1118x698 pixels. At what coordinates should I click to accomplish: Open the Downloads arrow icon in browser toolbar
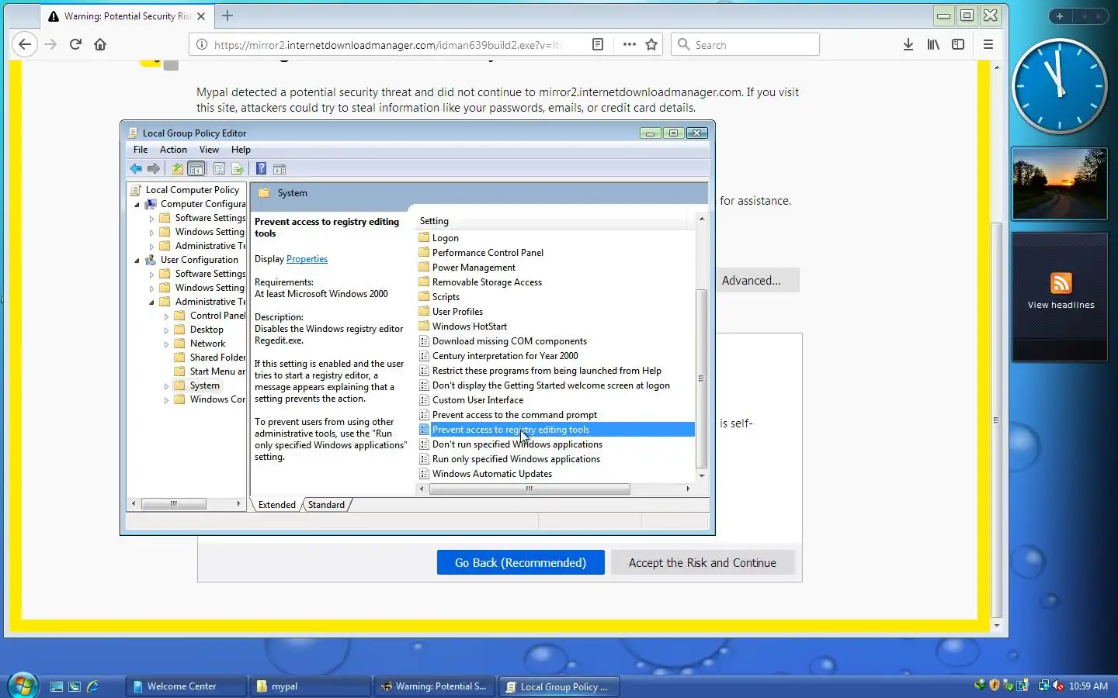pos(908,44)
